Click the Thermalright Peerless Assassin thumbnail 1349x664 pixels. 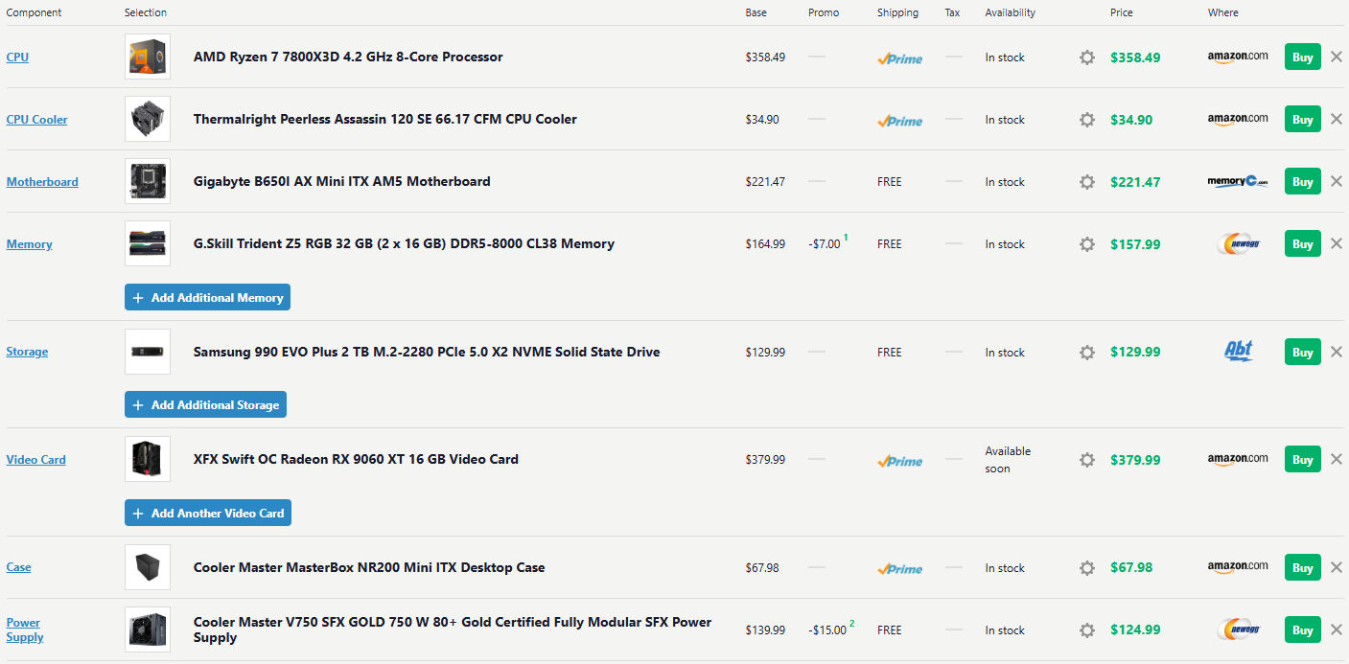[148, 119]
